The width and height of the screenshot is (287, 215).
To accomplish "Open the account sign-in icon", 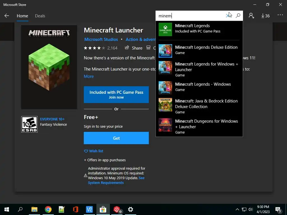I will [x=251, y=16].
